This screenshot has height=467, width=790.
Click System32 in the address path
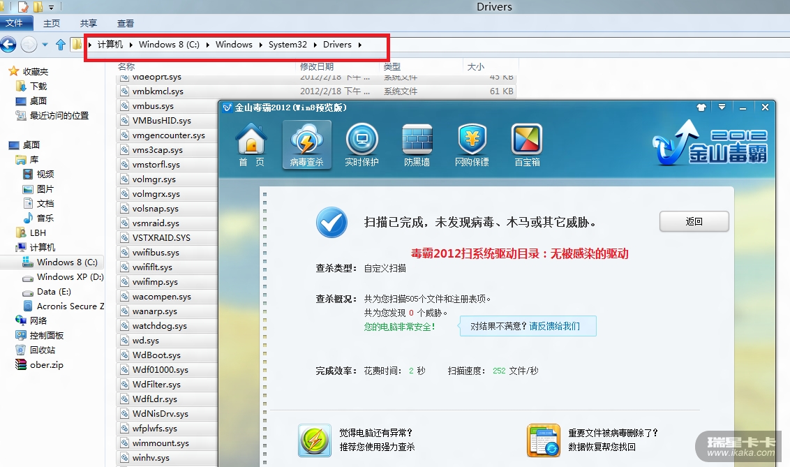click(288, 45)
